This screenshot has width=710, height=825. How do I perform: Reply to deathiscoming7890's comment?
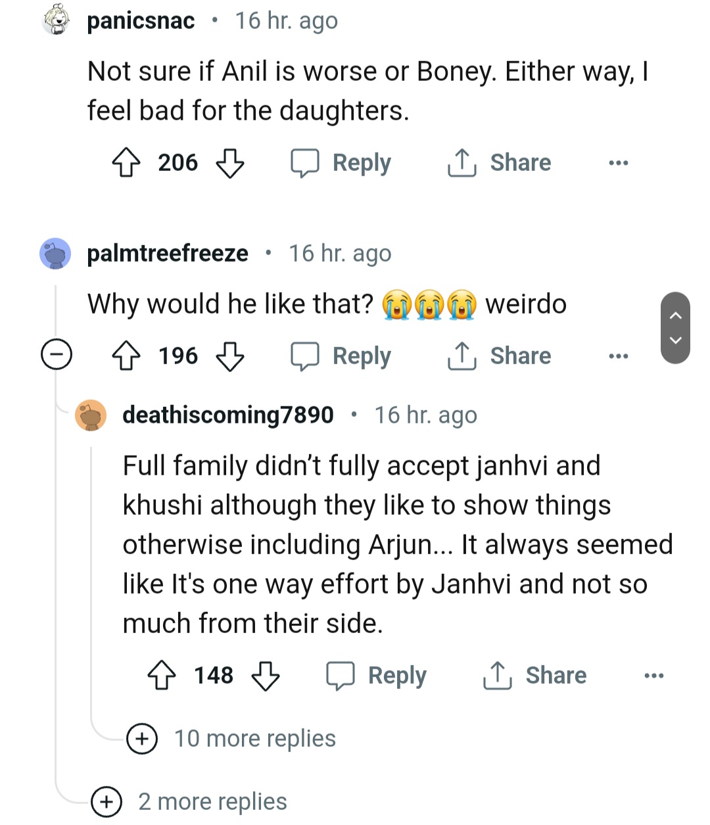click(377, 675)
